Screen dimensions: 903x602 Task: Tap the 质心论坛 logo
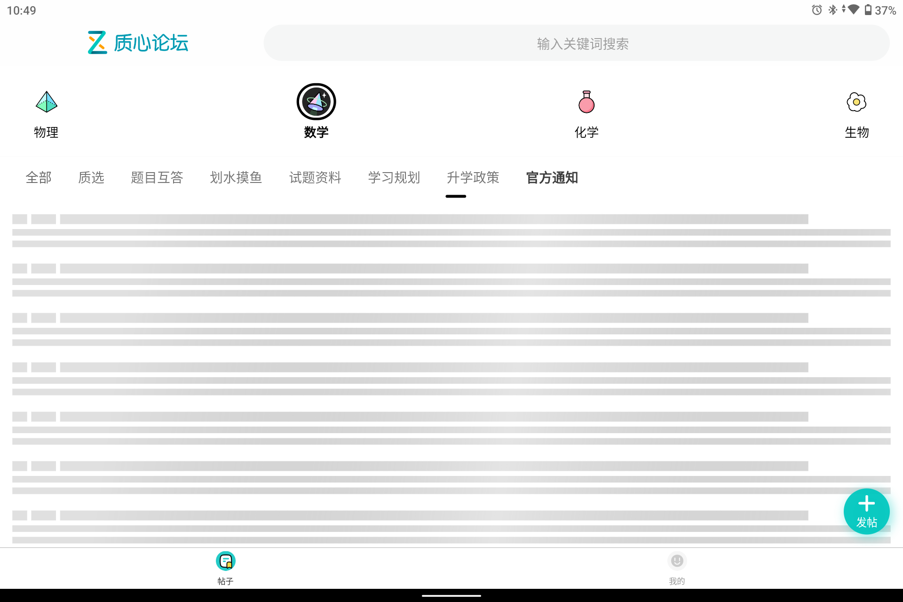(138, 43)
